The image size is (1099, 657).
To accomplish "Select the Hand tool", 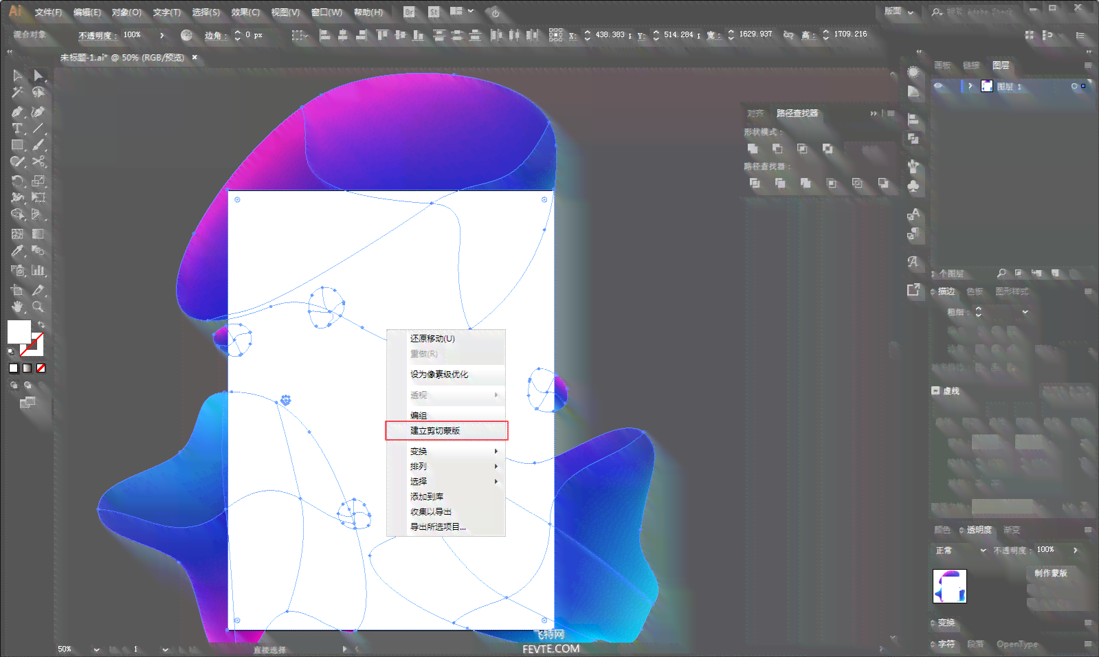I will pyautogui.click(x=18, y=307).
